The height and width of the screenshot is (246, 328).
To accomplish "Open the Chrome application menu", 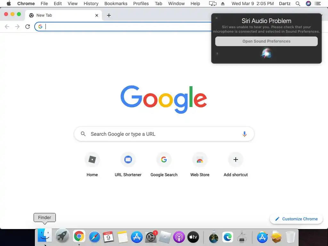I will click(26, 4).
